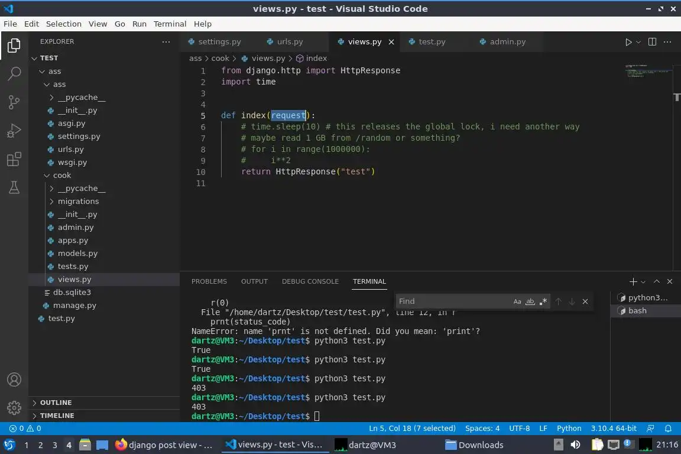Toggle Match Case in terminal find
The width and height of the screenshot is (681, 454).
tap(517, 301)
